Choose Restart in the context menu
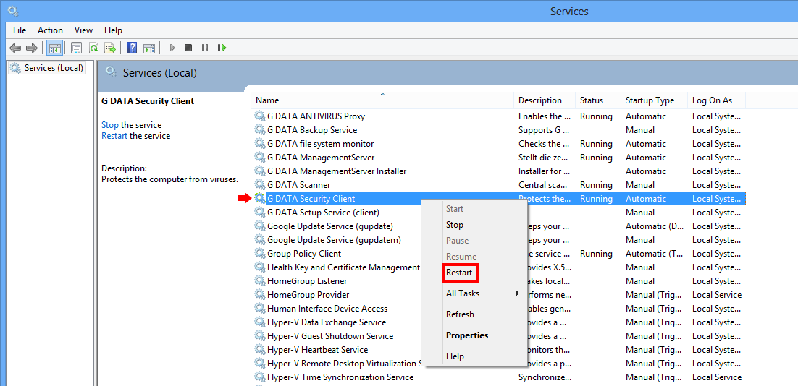Viewport: 798px width, 386px height. click(474, 273)
